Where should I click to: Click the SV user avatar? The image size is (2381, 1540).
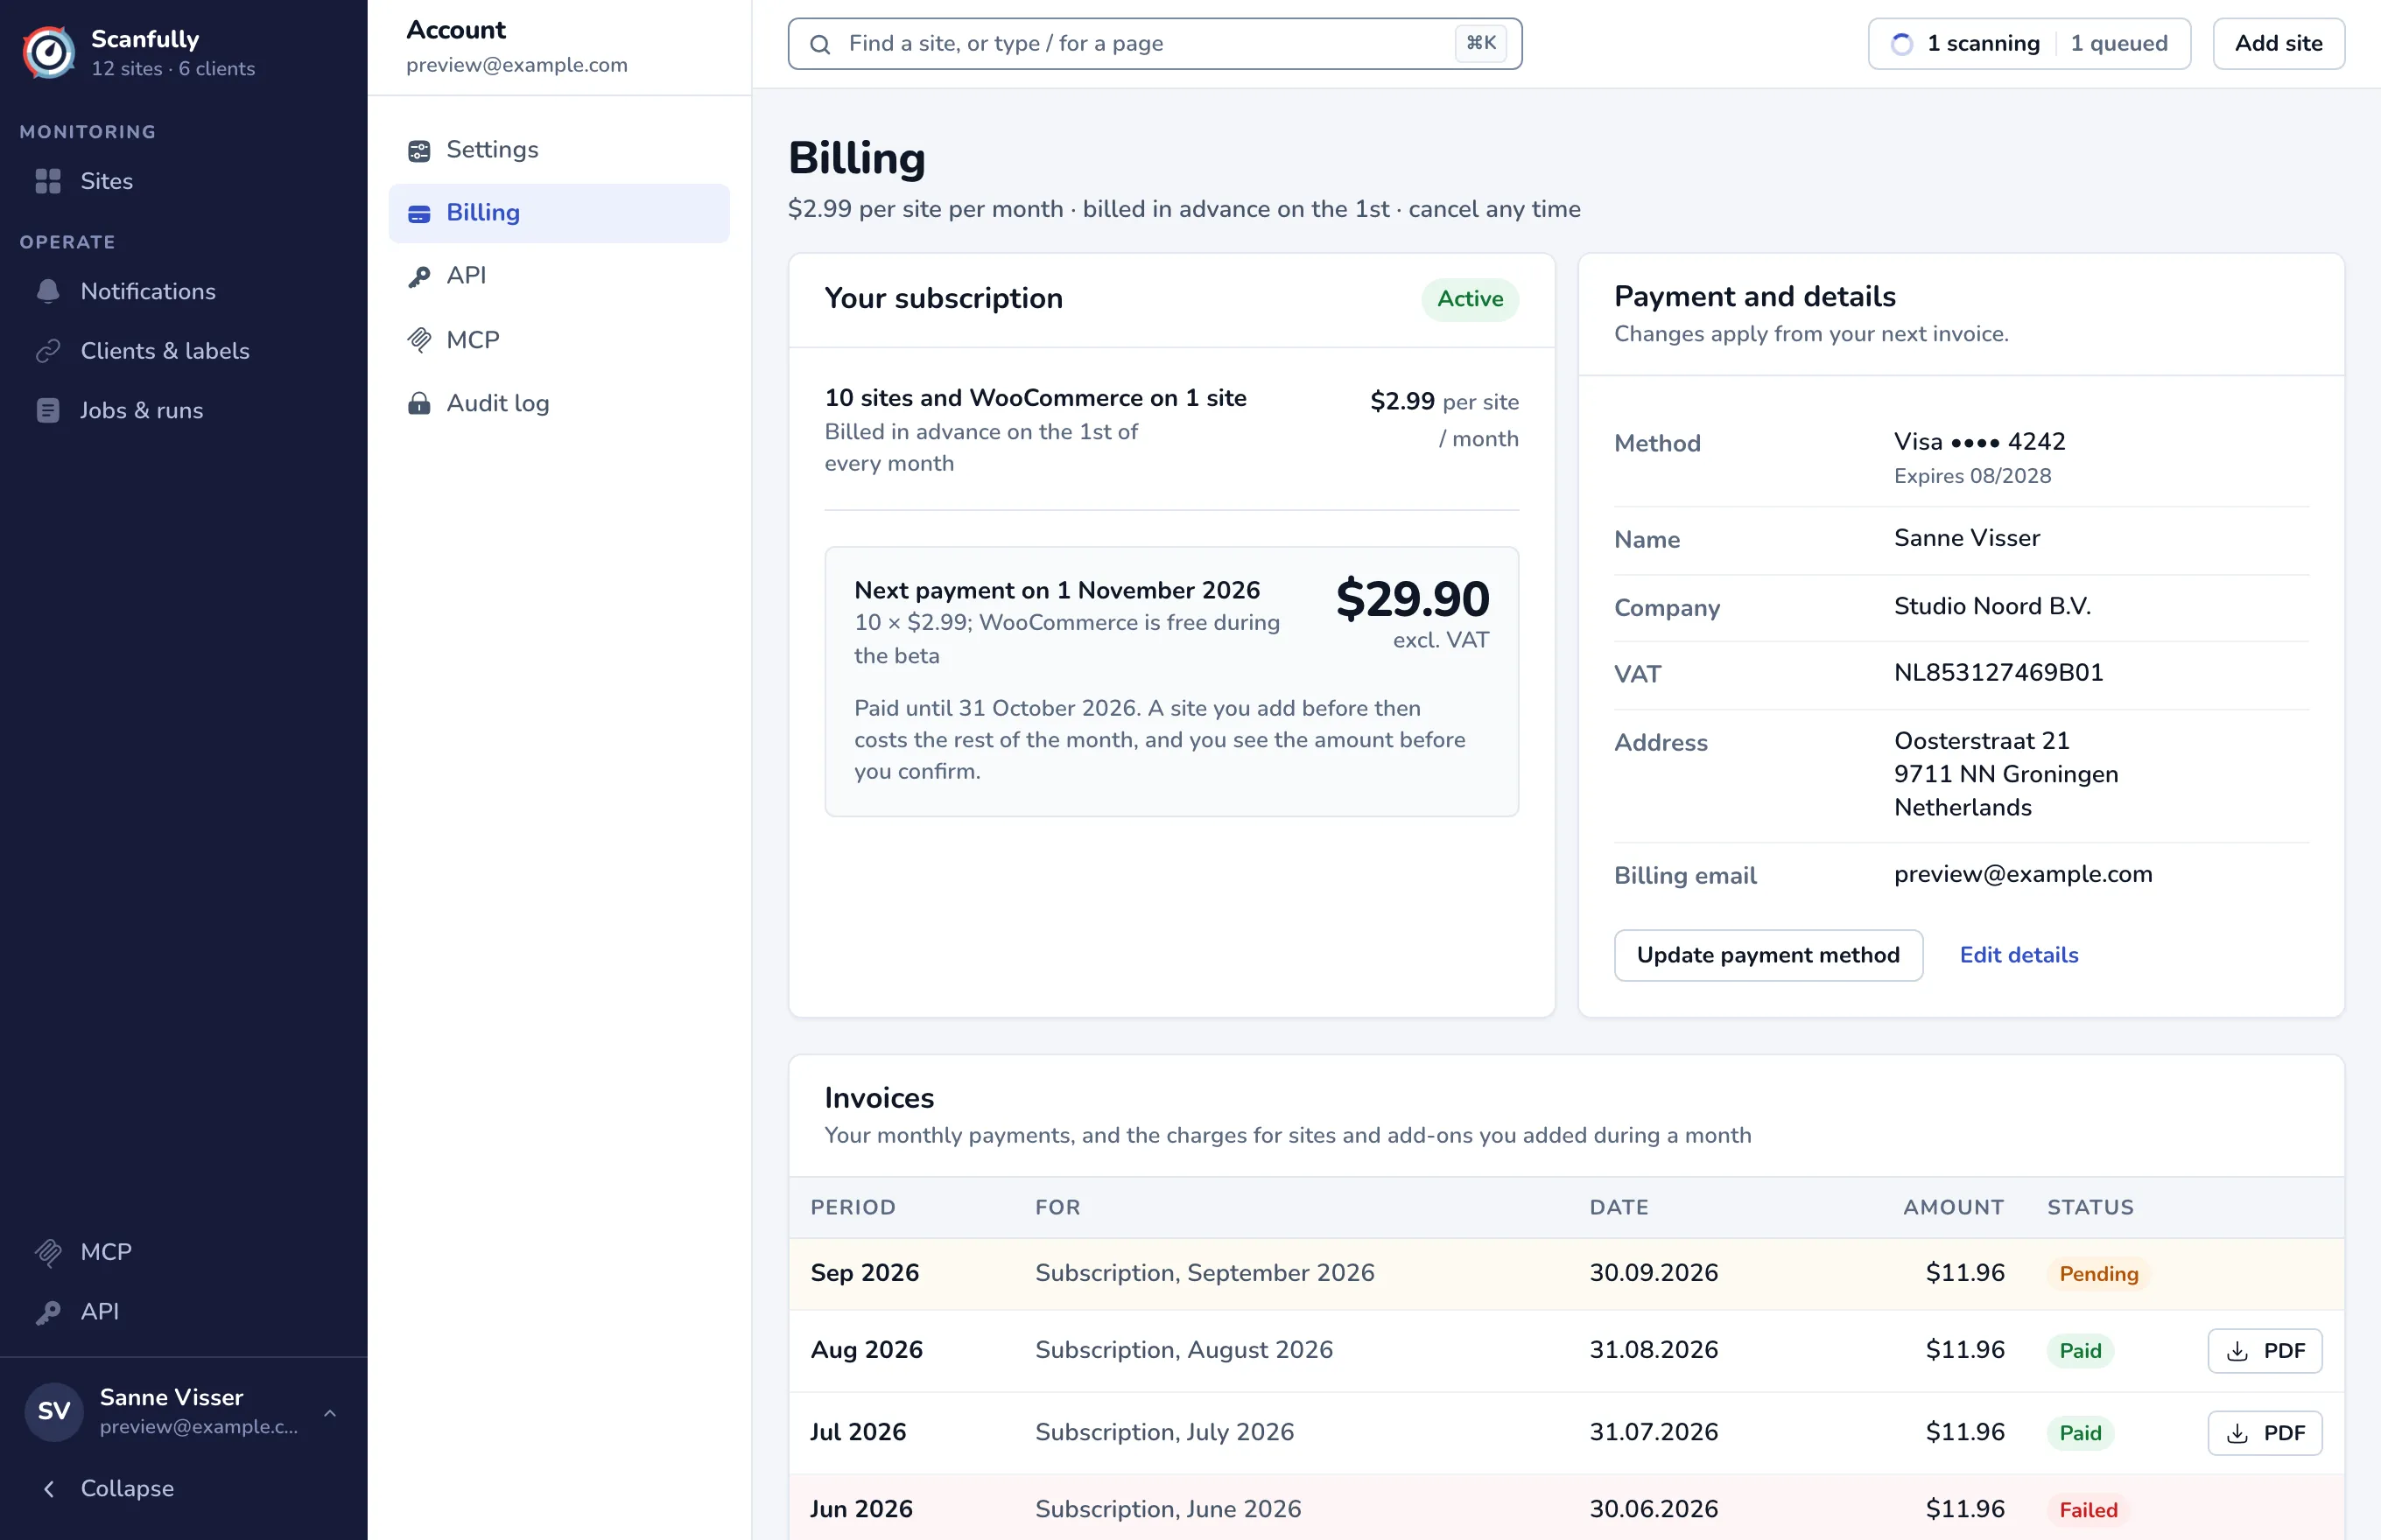54,1411
